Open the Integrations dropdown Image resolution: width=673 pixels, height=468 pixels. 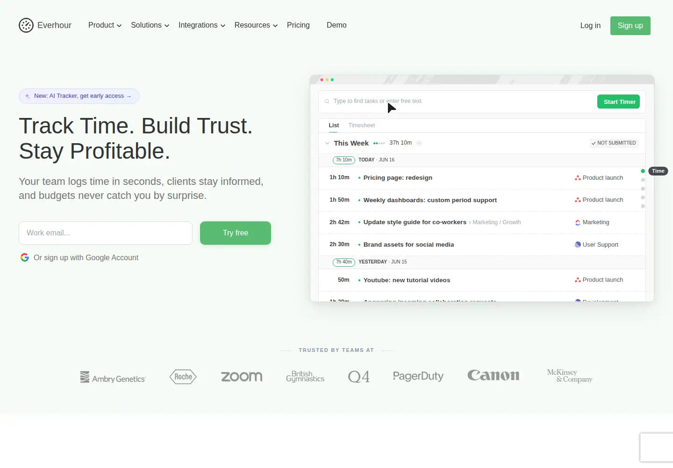click(x=202, y=25)
